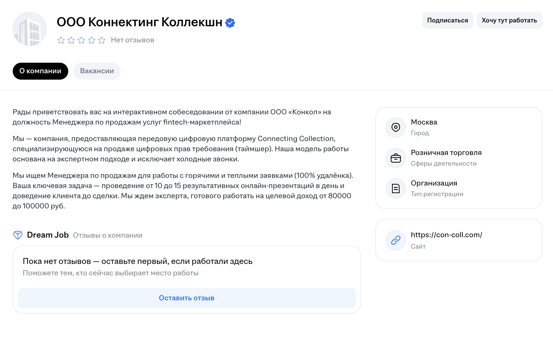Select the first rating star
The image size is (553, 341).
(x=61, y=40)
